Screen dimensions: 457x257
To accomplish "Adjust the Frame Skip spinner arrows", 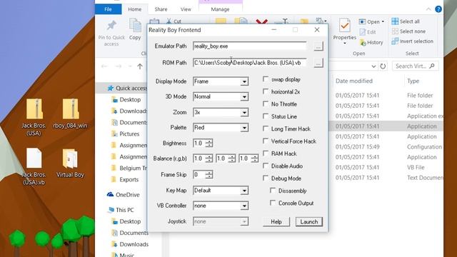I will [209, 174].
